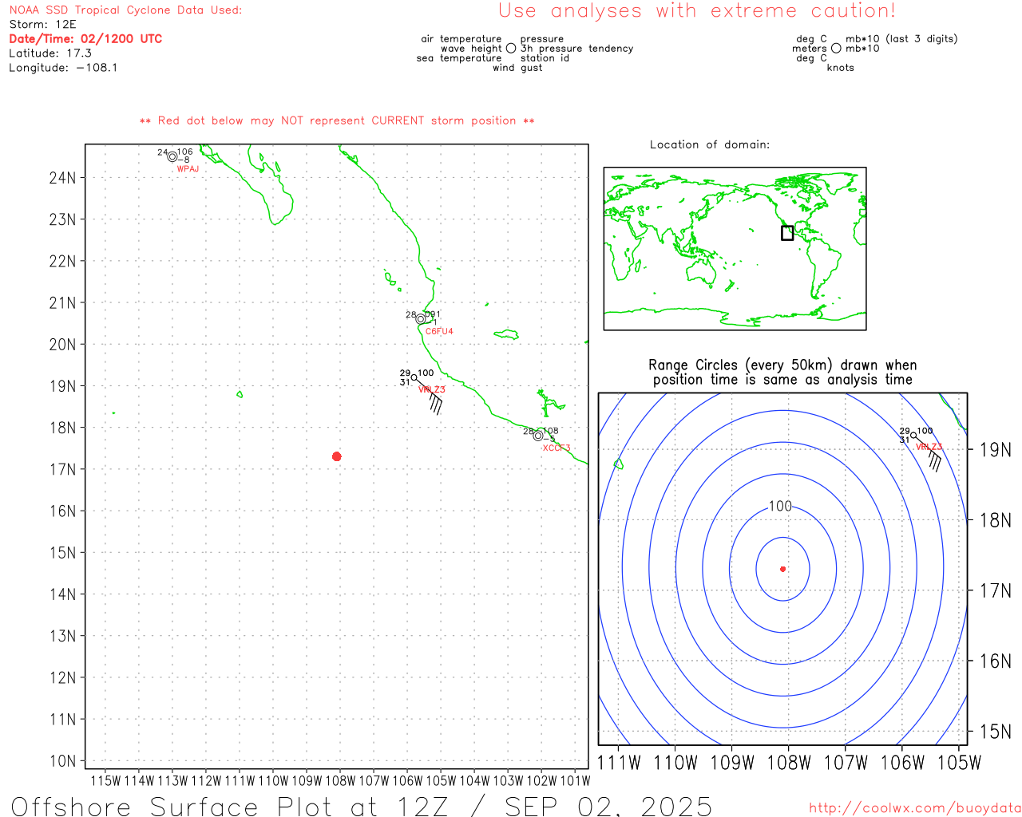Viewport: 1022px width, 817px height.
Task: Click the red 'WPAJ' station ID label
Action: (188, 169)
